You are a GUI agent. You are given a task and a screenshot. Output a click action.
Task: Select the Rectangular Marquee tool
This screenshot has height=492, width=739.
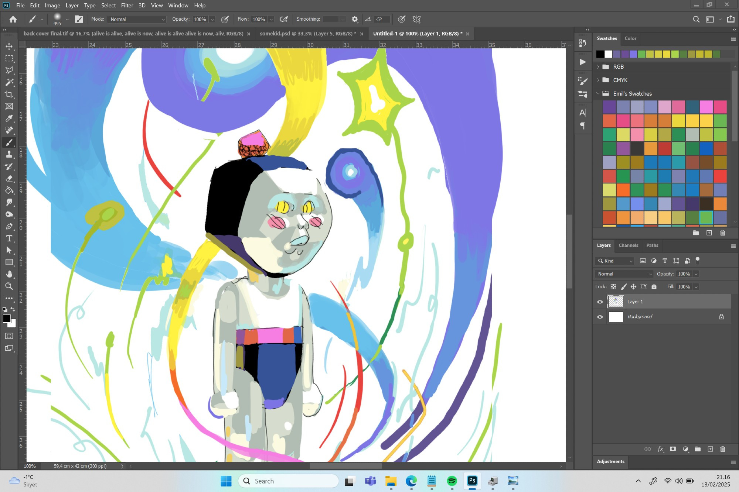(9, 58)
